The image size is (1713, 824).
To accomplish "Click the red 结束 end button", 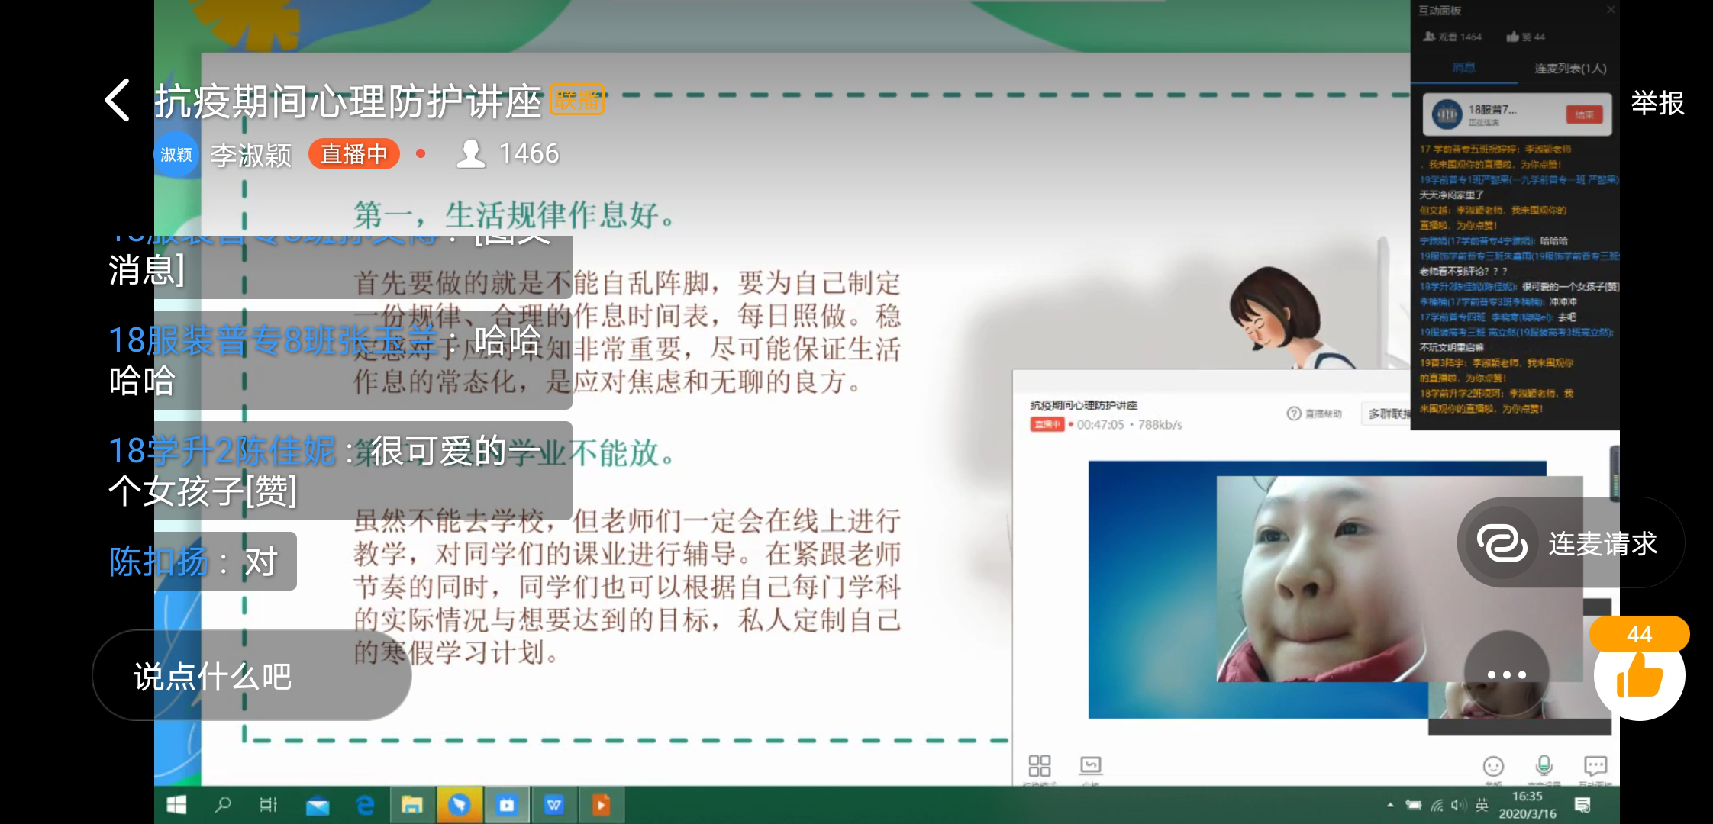I will [1584, 114].
